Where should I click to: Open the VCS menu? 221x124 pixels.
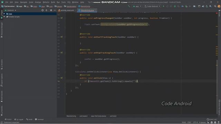pyautogui.click(x=69, y=2)
